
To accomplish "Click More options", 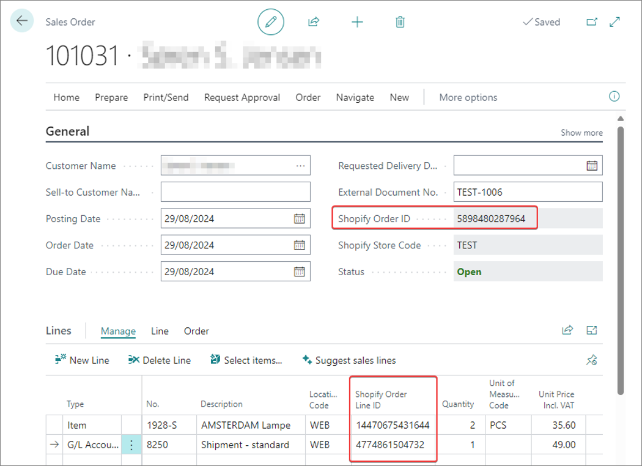I will 468,97.
